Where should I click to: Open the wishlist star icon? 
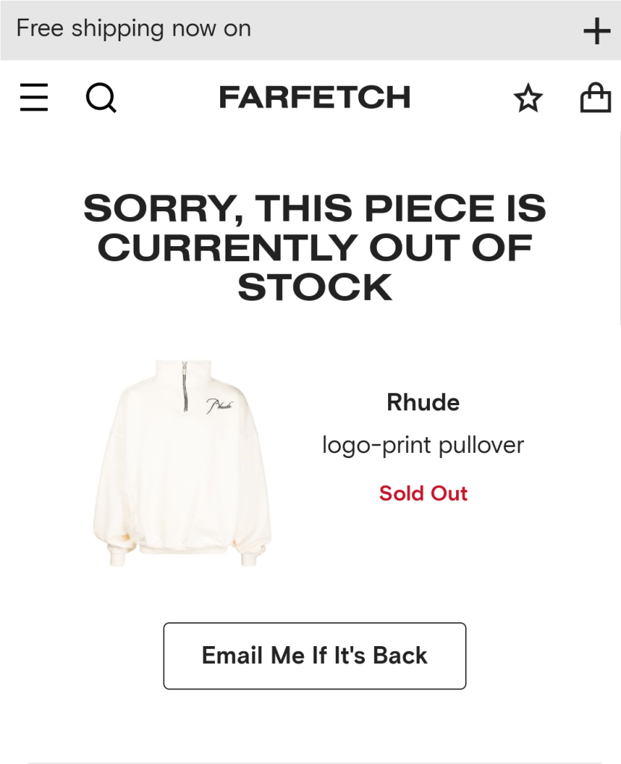click(x=528, y=98)
